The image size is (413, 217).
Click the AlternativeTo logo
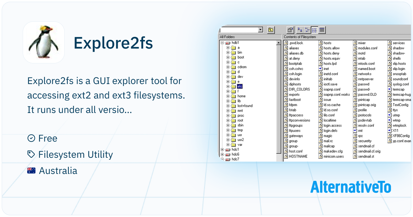(x=351, y=187)
